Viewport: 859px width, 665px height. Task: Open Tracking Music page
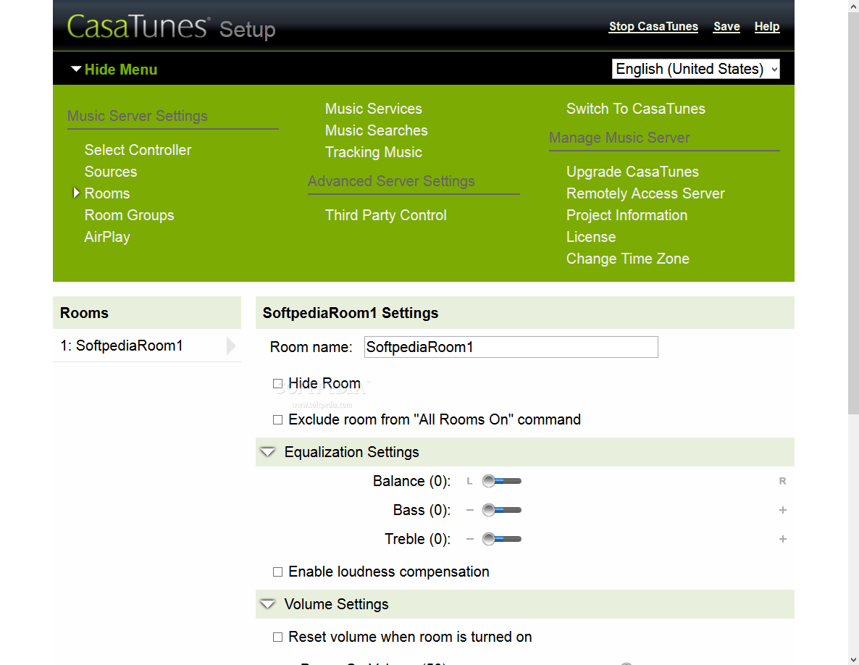point(374,152)
